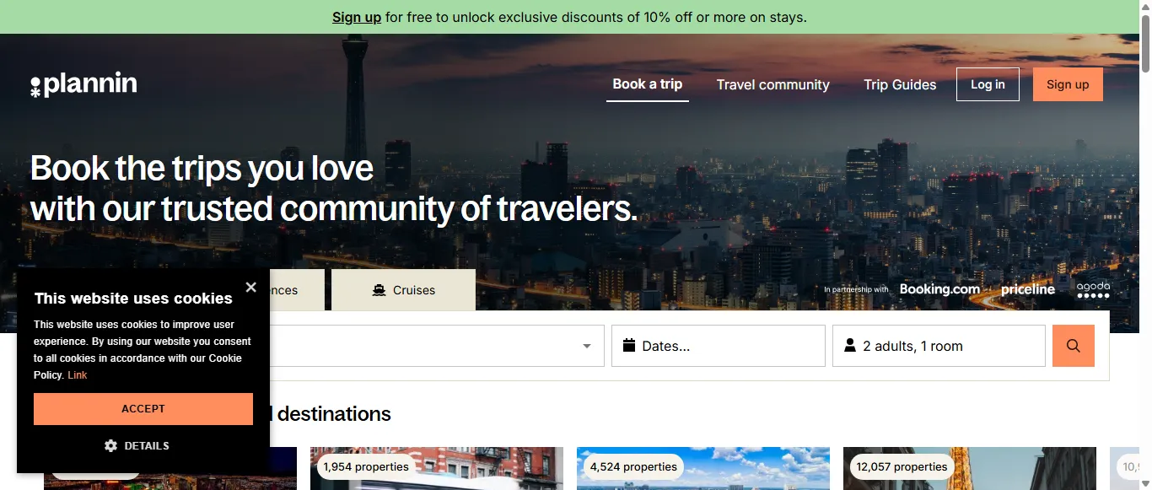Click the calendar icon in Dates field
This screenshot has height=490, width=1152.
tap(628, 345)
